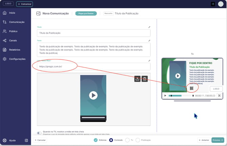Click the Canais menu label
This screenshot has height=146, width=227.
pyautogui.click(x=13, y=40)
